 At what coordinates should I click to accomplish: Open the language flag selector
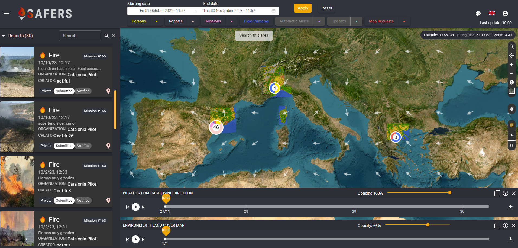click(x=492, y=13)
